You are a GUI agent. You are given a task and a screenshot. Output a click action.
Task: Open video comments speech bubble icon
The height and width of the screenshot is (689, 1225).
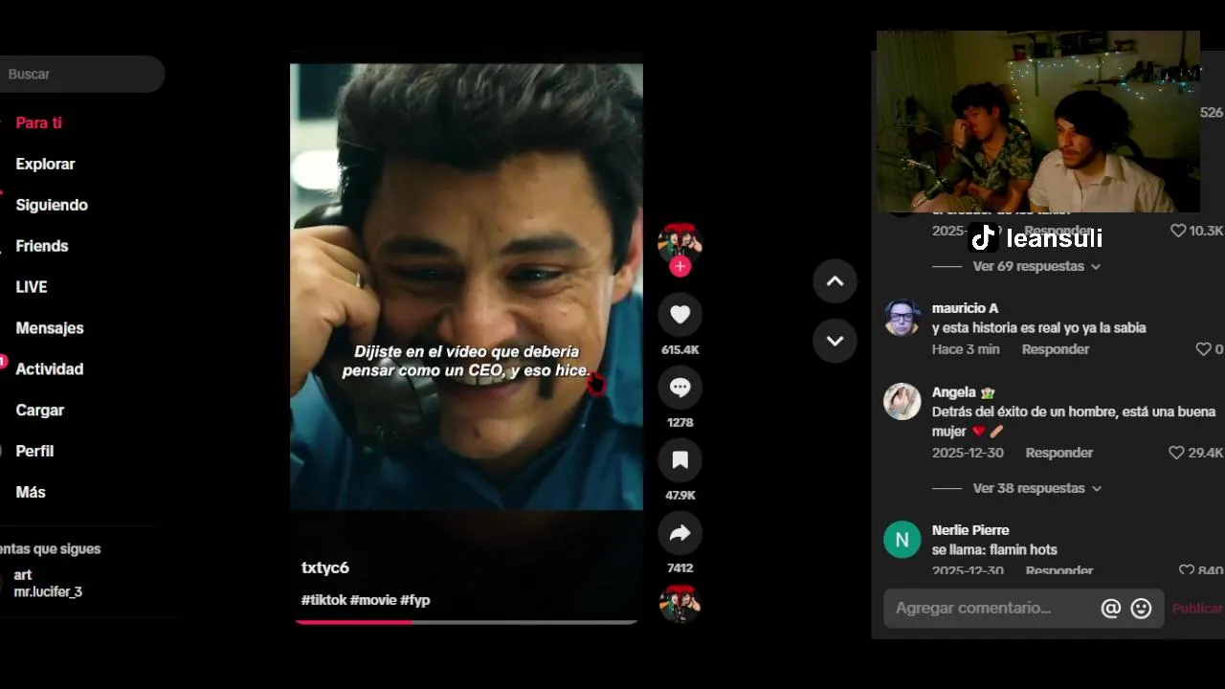pos(679,388)
